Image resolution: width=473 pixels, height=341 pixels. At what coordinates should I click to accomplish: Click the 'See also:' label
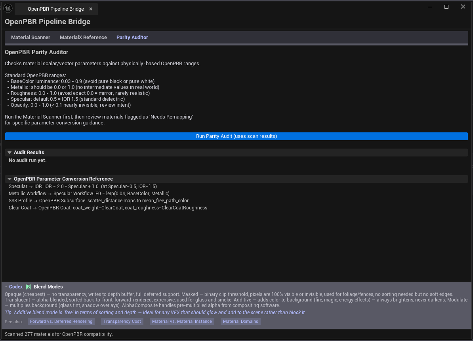click(14, 322)
